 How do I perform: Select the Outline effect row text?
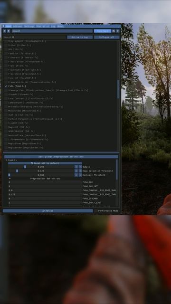(21, 115)
